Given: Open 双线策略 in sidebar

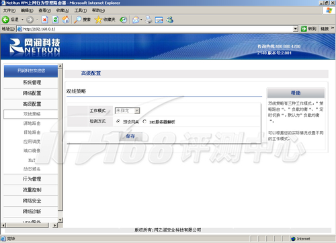Looking at the screenshot, I should pyautogui.click(x=31, y=114).
